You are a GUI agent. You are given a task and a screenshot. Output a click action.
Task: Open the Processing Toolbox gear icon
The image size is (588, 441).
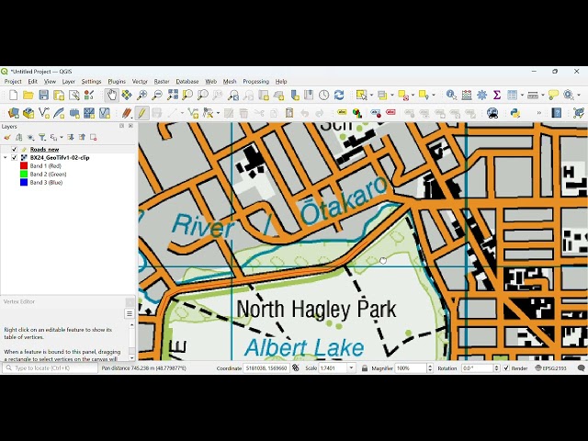pos(481,96)
